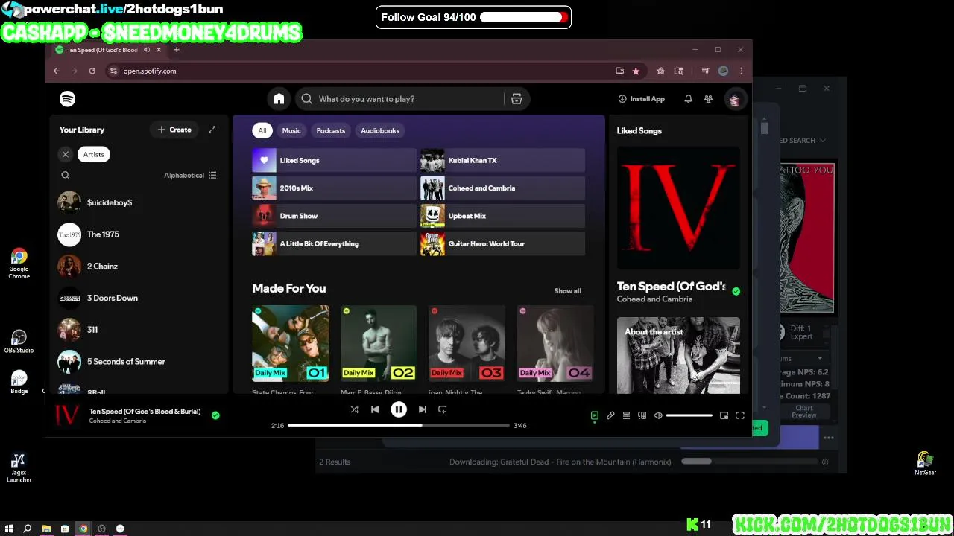Pause the current song
Viewport: 954px width, 536px height.
pos(399,409)
